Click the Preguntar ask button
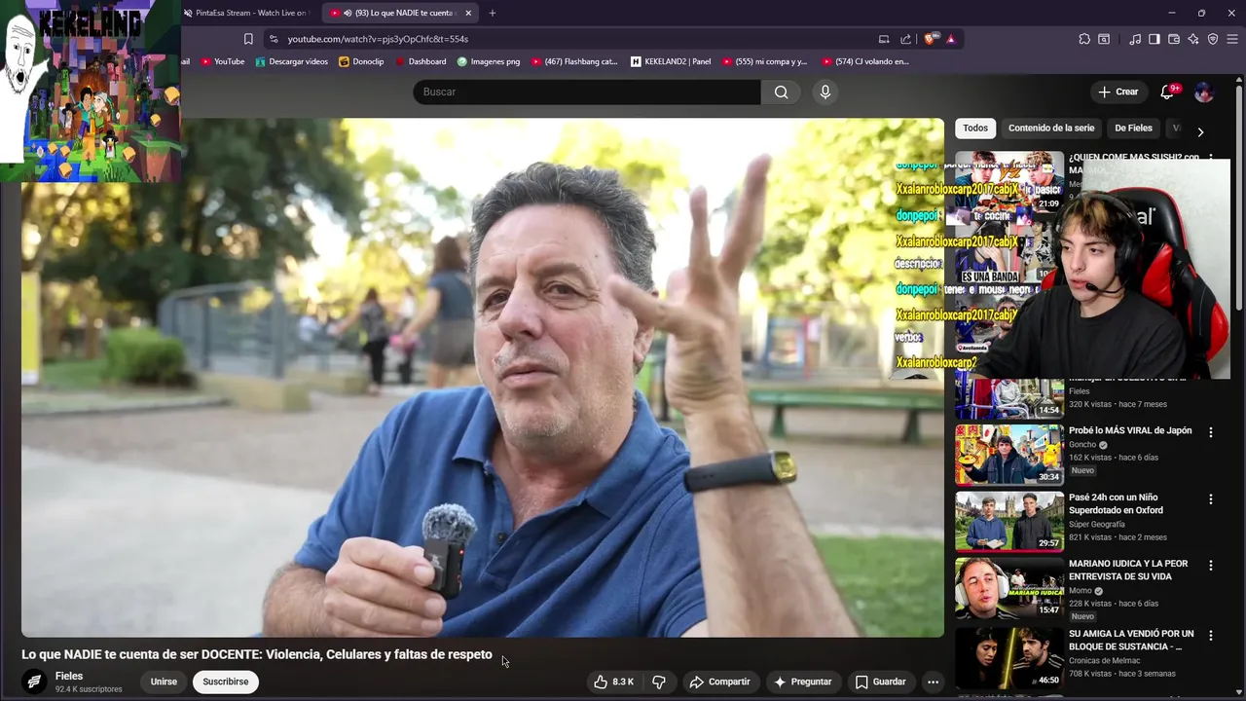This screenshot has height=701, width=1246. 803,682
